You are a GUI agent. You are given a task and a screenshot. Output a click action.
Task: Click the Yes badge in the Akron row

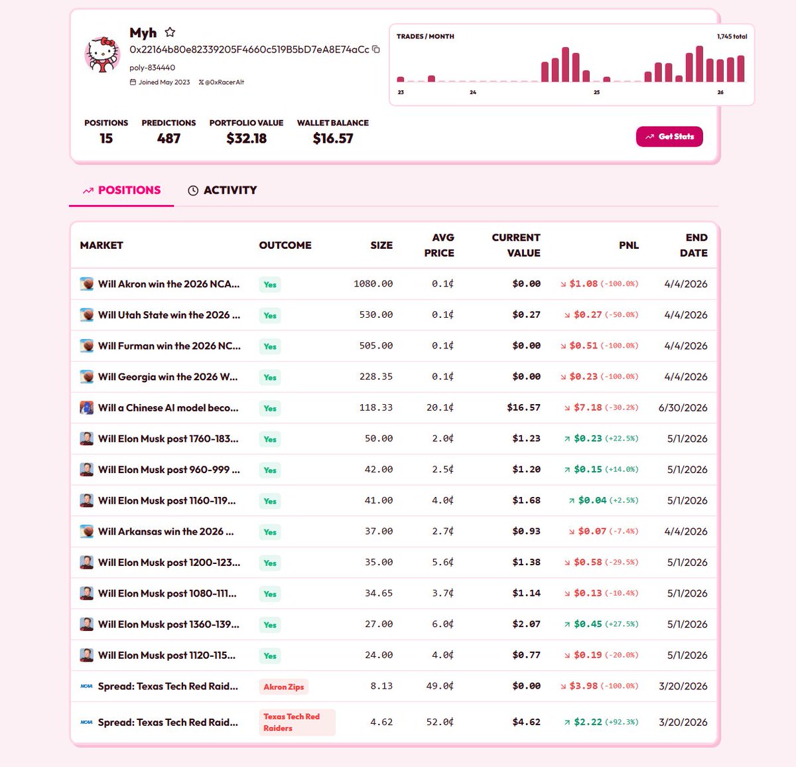point(270,285)
